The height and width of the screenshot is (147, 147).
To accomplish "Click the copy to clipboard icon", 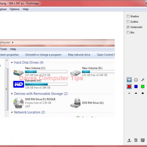I will click(x=136, y=140).
